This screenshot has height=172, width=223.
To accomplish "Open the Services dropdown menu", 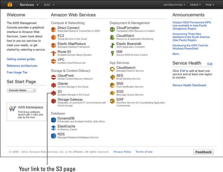I will (29, 5).
